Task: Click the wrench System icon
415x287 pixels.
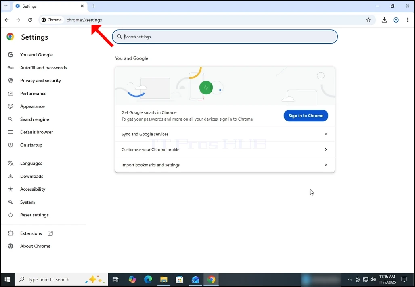Action: click(x=10, y=202)
